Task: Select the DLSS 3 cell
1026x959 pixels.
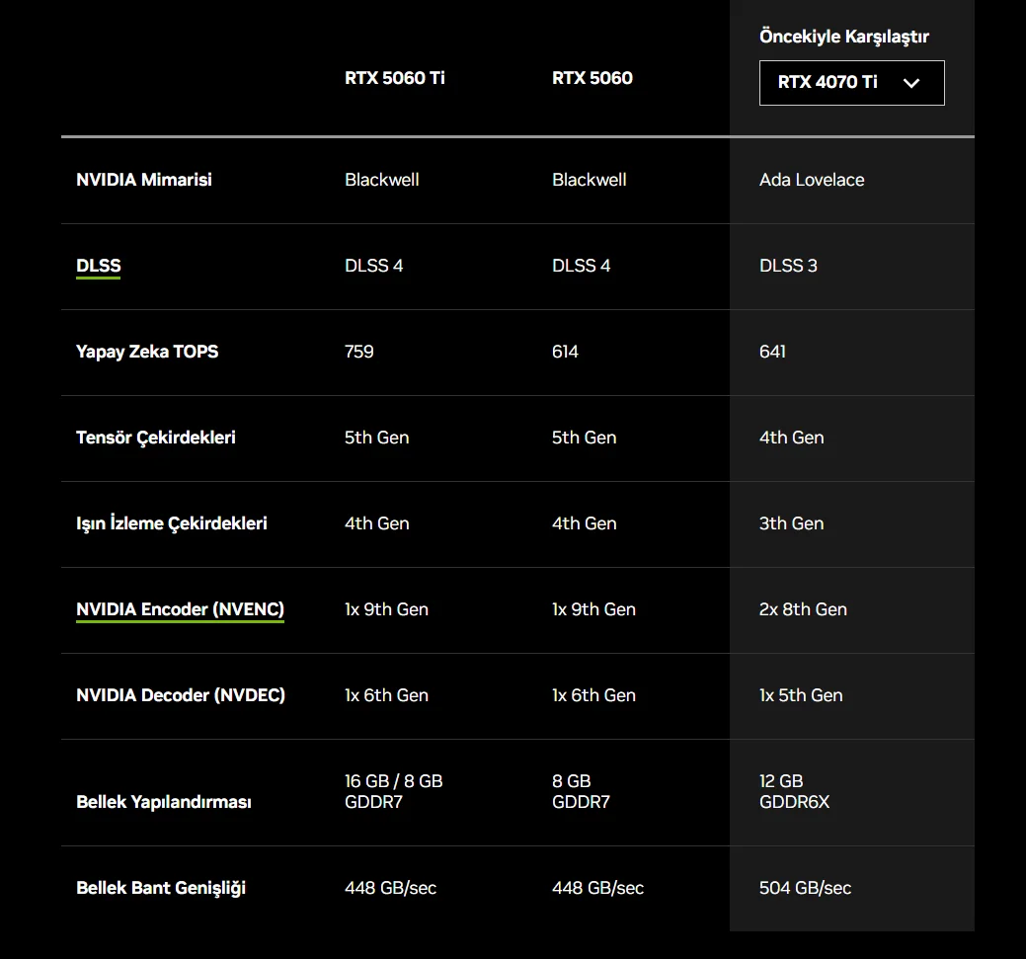Action: (787, 266)
